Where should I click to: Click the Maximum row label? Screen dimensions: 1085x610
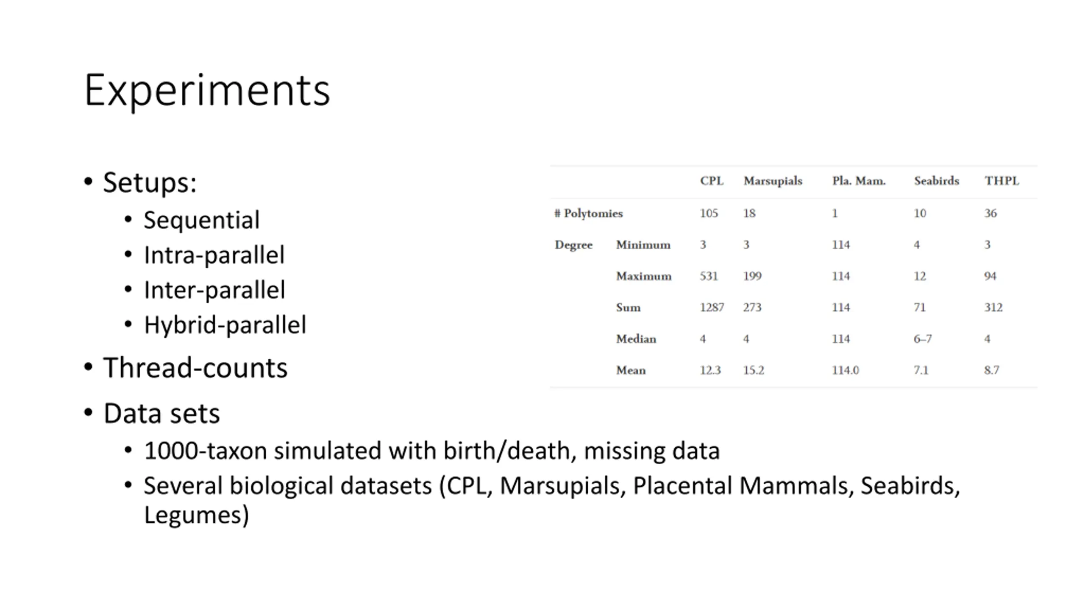(643, 276)
